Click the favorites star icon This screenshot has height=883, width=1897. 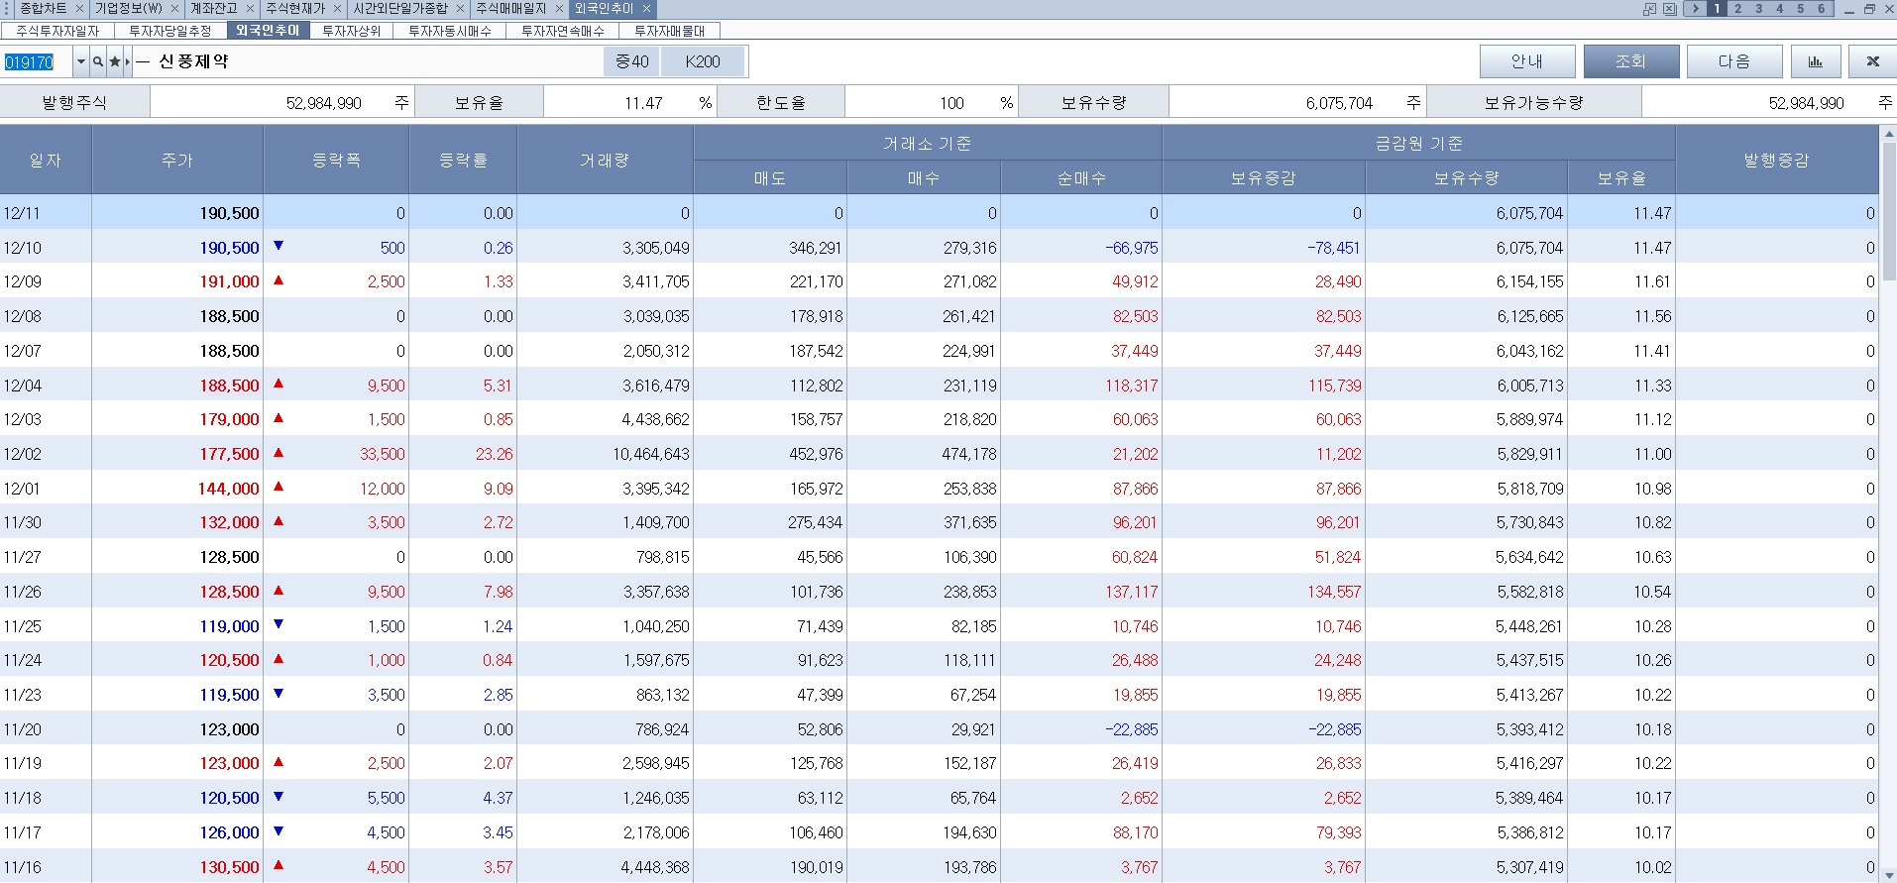coord(115,62)
